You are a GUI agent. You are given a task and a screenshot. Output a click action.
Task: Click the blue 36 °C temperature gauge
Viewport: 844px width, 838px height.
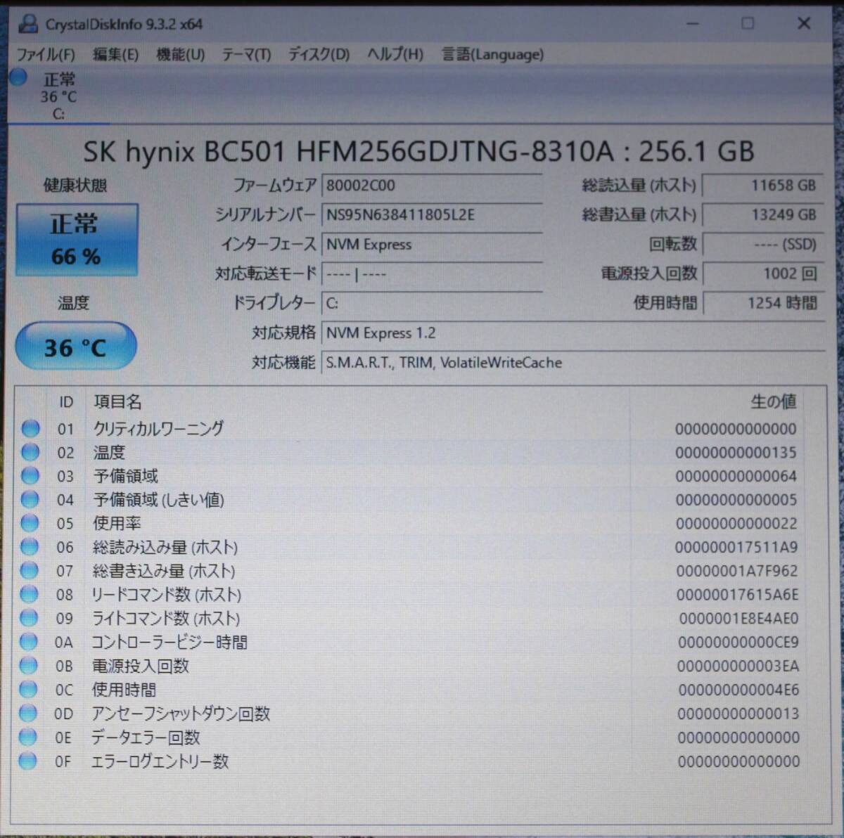pos(75,345)
